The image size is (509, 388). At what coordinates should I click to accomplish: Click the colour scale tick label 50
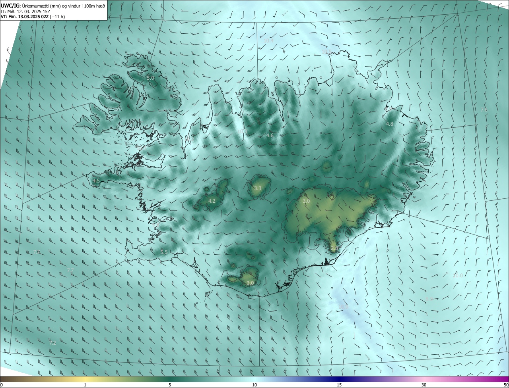506,385
